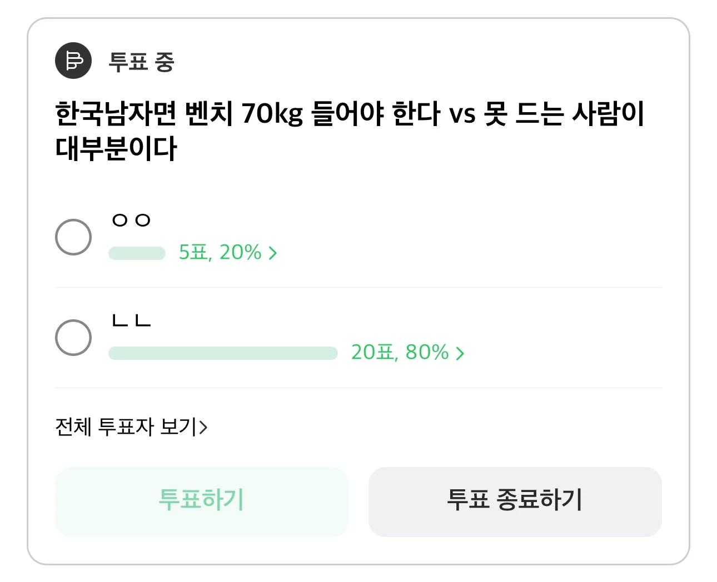Click the green chevron on the ㄴㄴ option row
The width and height of the screenshot is (717, 582).
coord(460,353)
